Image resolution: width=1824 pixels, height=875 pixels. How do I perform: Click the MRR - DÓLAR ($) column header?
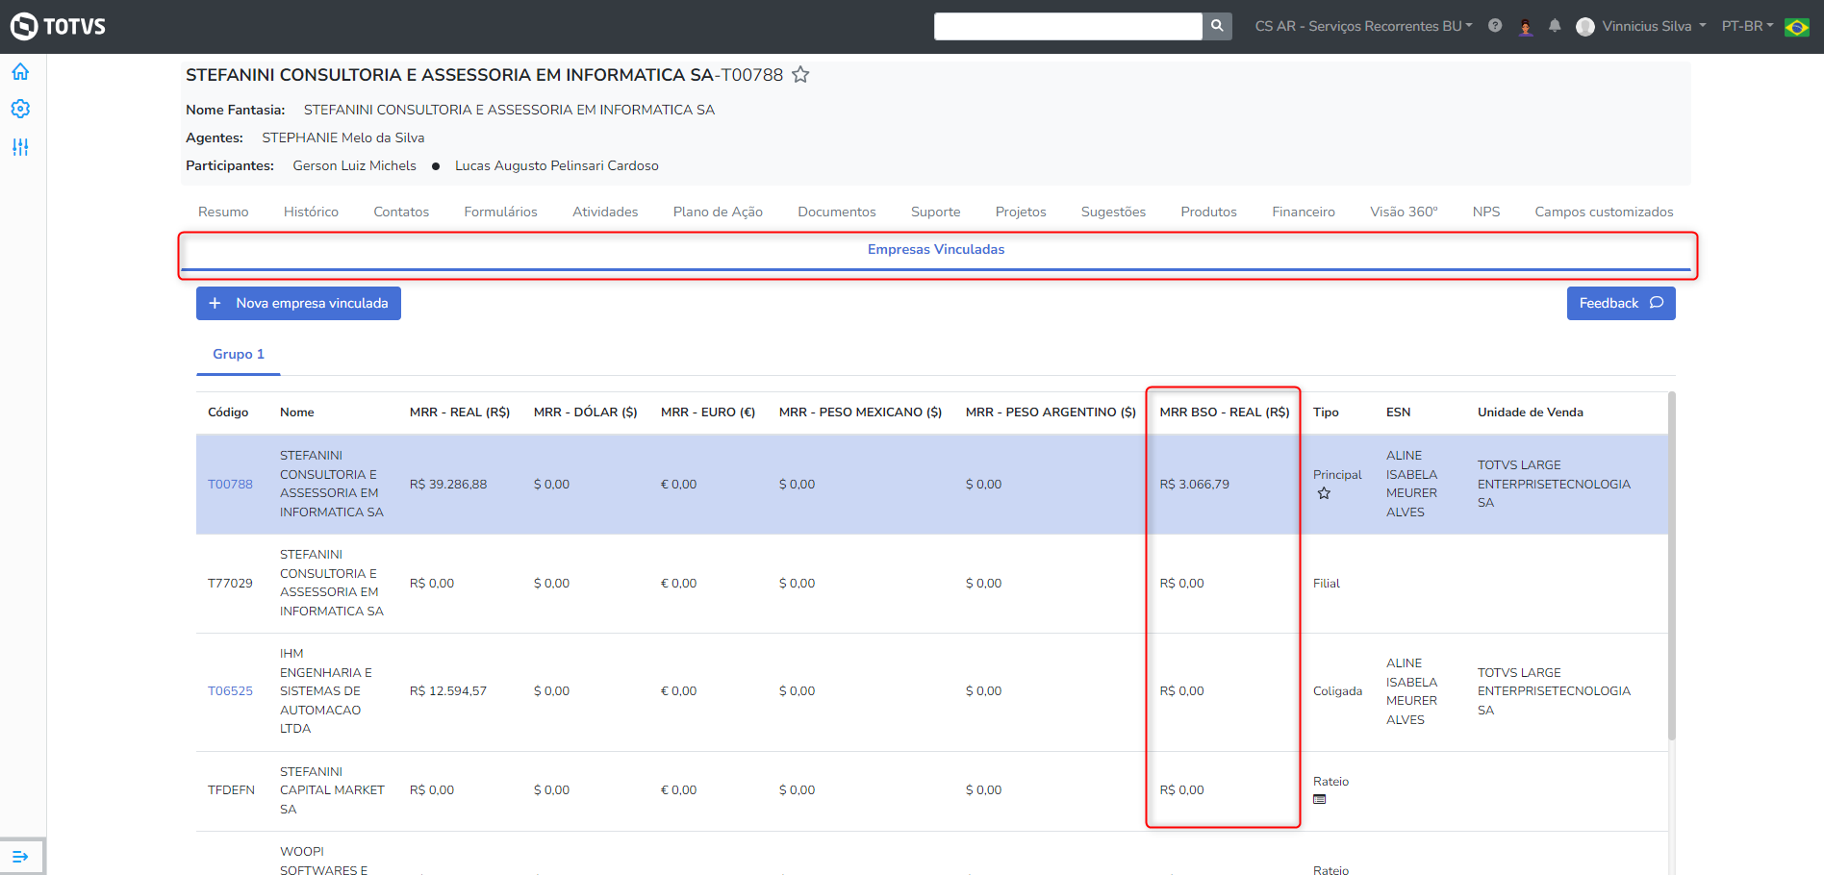[x=586, y=412]
